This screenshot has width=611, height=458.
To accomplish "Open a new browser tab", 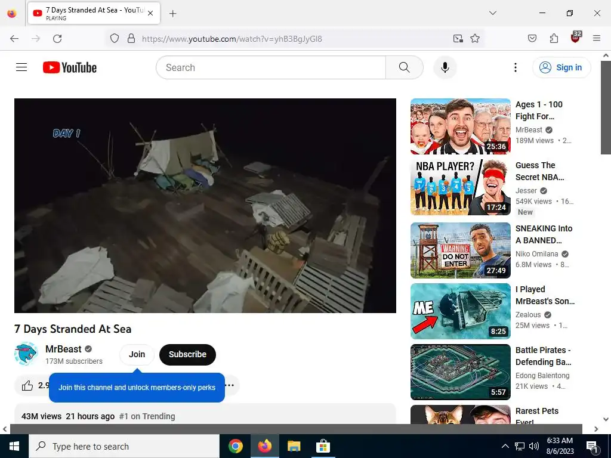I will pos(172,14).
